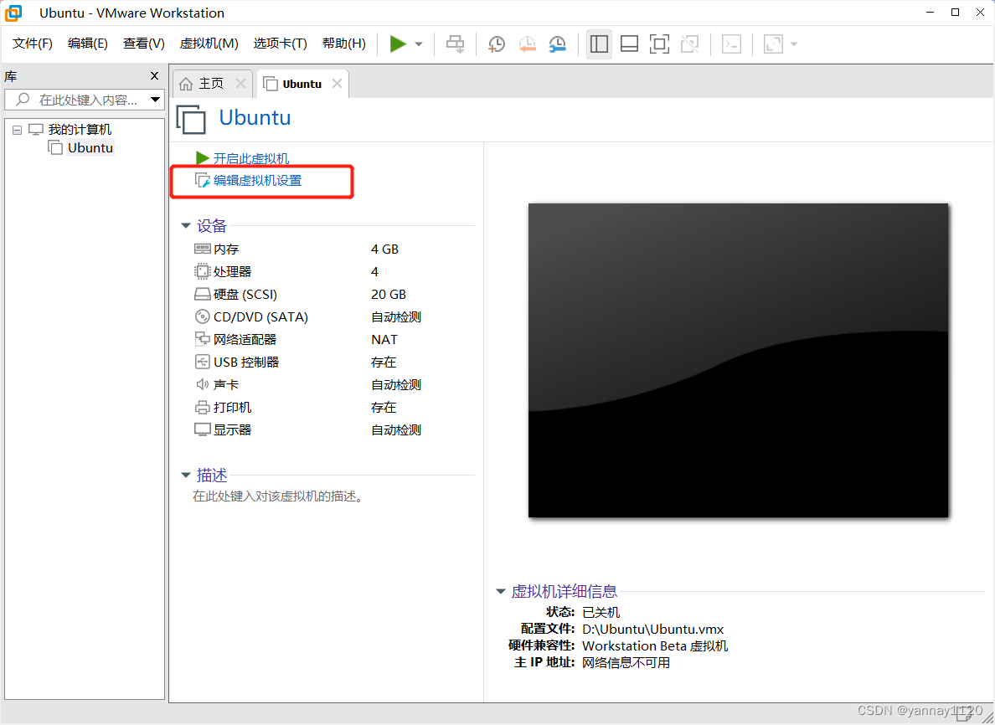995x725 pixels.
Task: Open the 查看(V) menu
Action: (143, 44)
